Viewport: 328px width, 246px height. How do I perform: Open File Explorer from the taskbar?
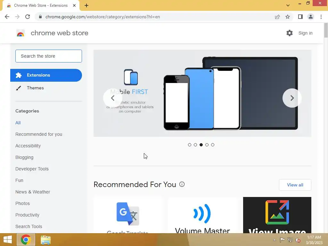tap(45, 240)
